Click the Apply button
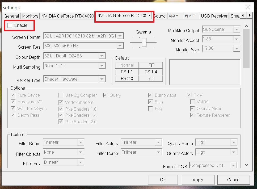 (198, 180)
